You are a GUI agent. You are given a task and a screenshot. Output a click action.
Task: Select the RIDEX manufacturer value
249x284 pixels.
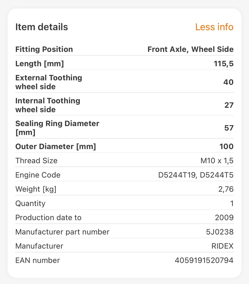pos(222,246)
